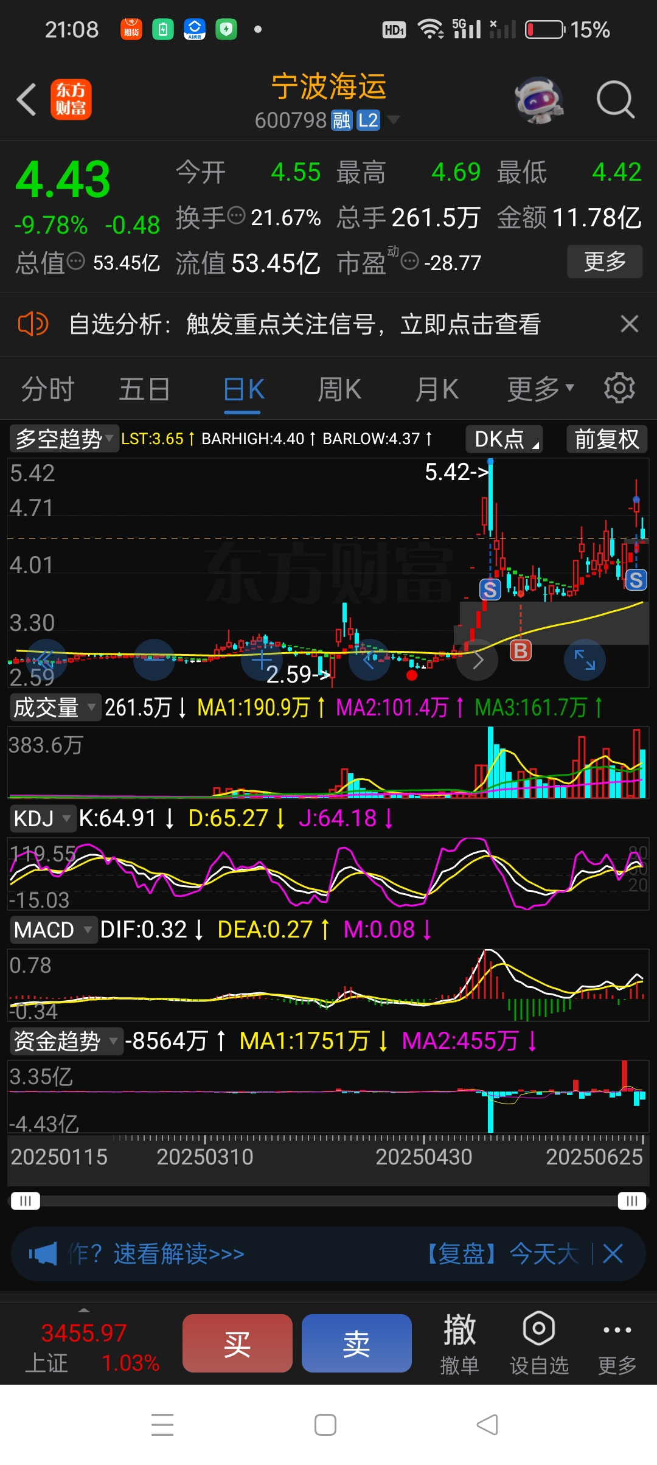Tap the chart fast-rewind double-arrow button

click(x=46, y=659)
